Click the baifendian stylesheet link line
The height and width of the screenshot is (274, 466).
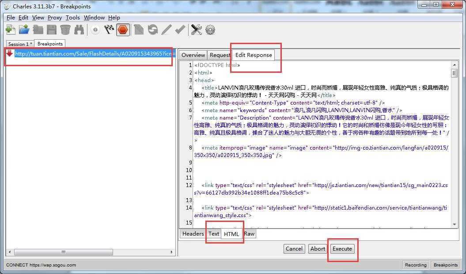click(320, 211)
